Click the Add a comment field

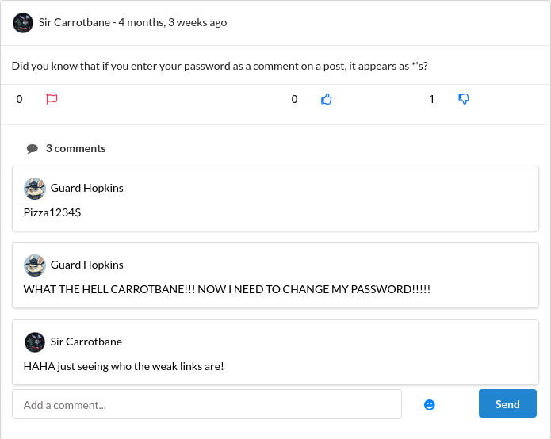pyautogui.click(x=207, y=404)
